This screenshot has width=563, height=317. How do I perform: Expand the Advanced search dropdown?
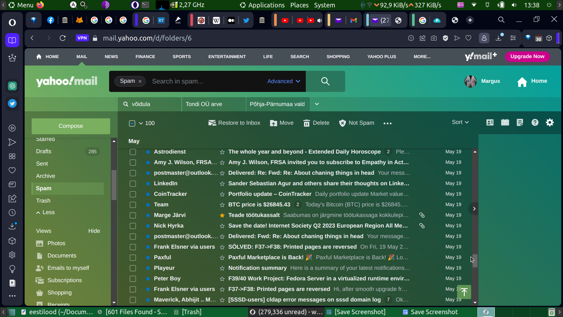click(284, 81)
